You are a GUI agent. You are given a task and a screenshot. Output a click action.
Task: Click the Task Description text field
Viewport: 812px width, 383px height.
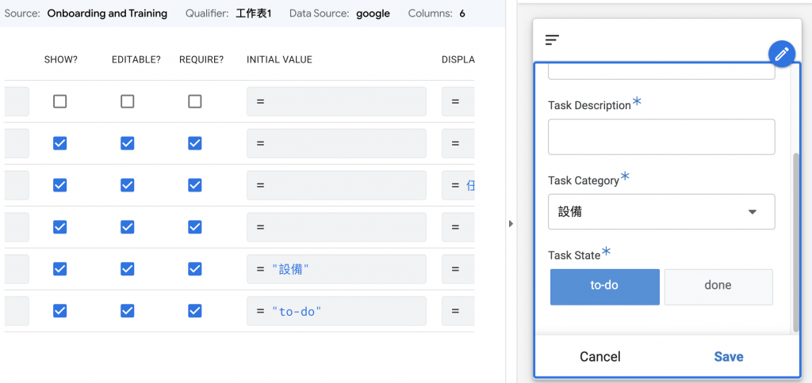pos(661,137)
